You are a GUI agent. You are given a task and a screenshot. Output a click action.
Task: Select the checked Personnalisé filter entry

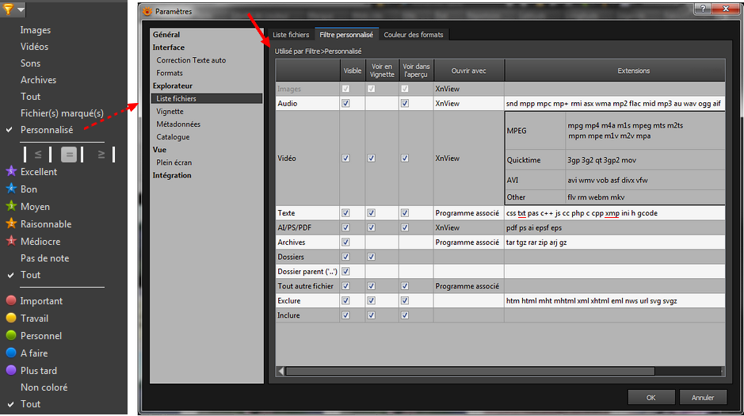pos(47,129)
